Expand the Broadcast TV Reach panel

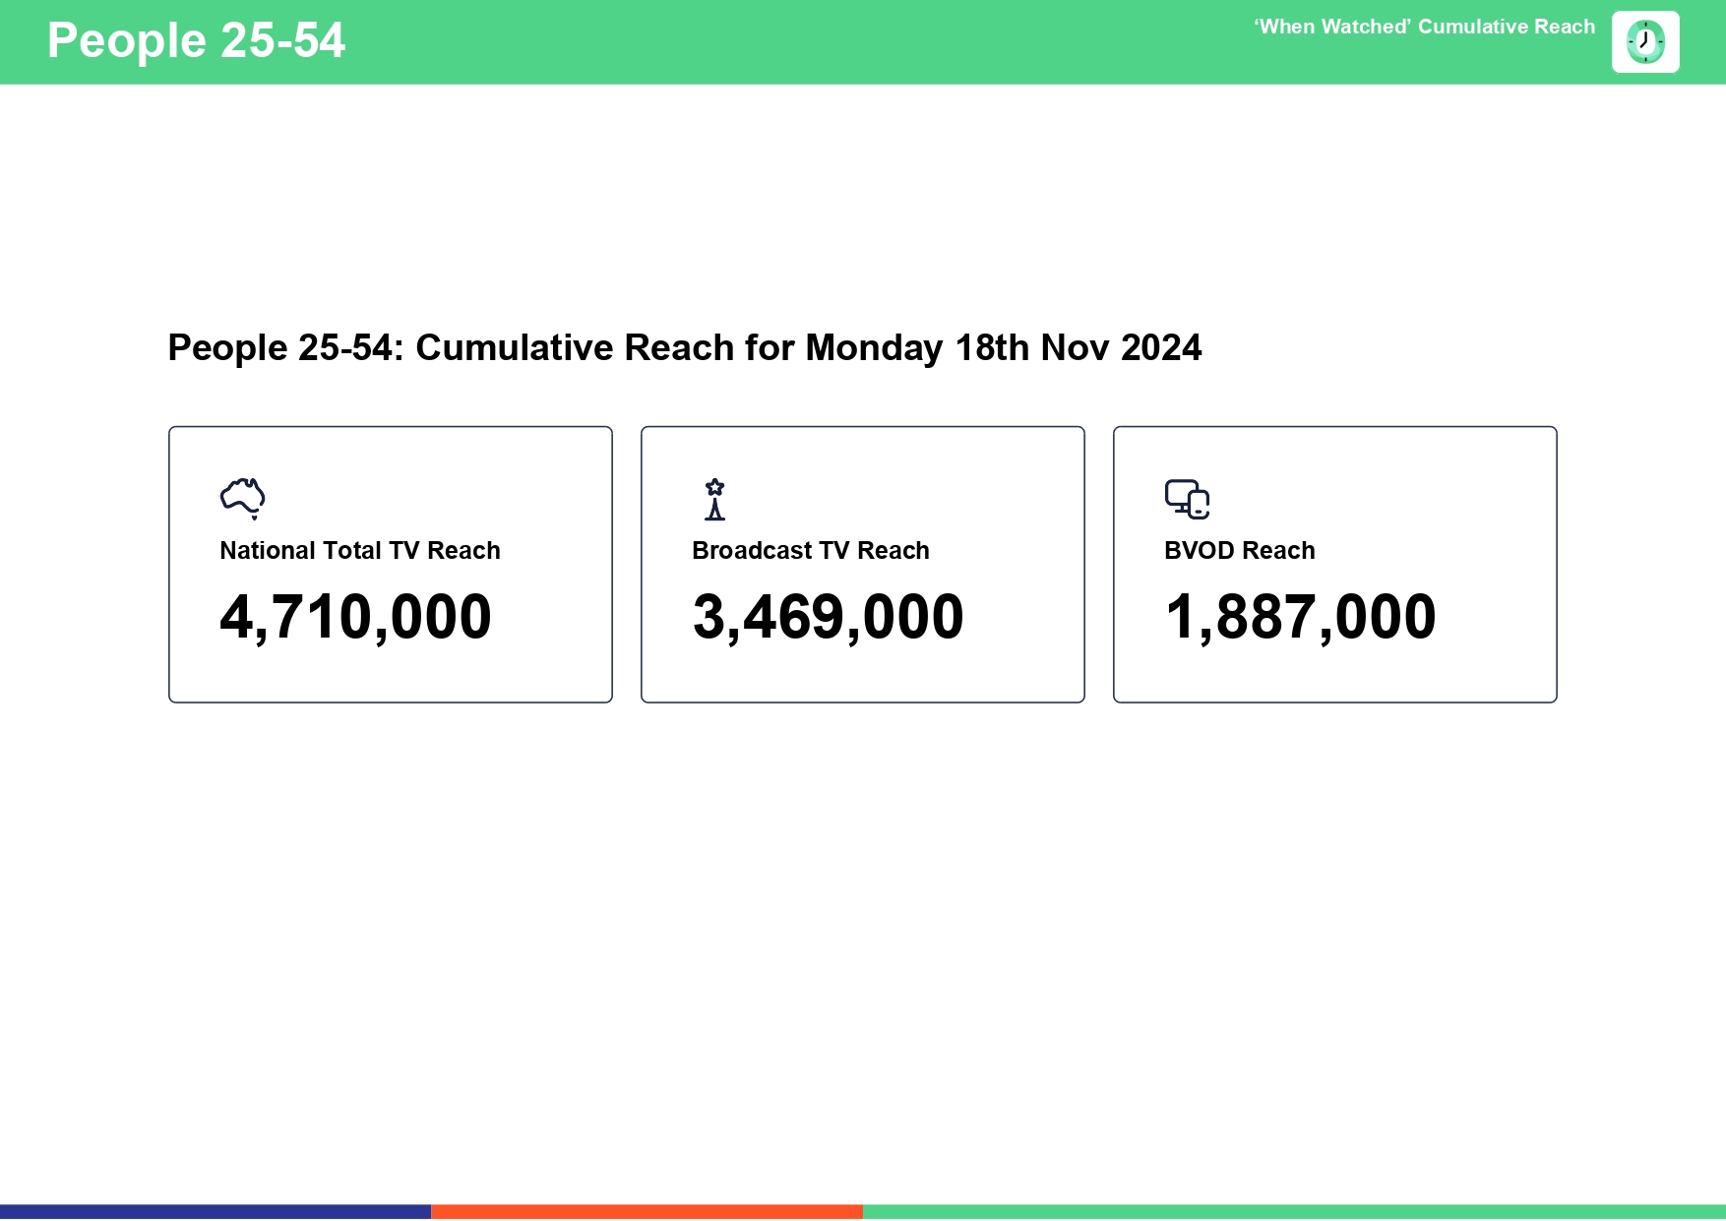pyautogui.click(x=863, y=563)
